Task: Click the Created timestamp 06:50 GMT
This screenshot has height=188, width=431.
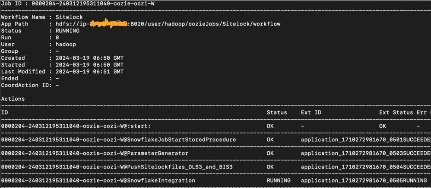Action: point(89,58)
